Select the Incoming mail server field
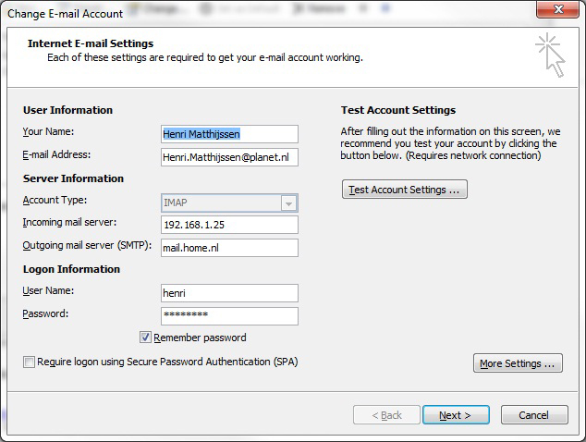 click(x=229, y=225)
